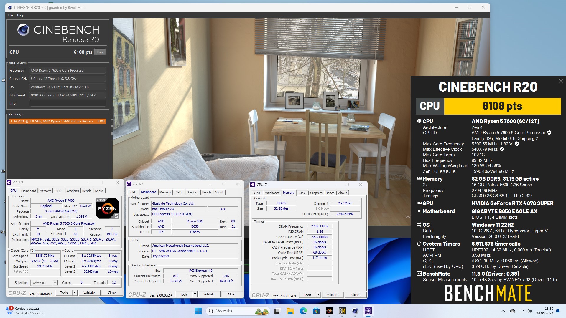Switch to Memory tab in first CPU-Z window

(x=45, y=191)
